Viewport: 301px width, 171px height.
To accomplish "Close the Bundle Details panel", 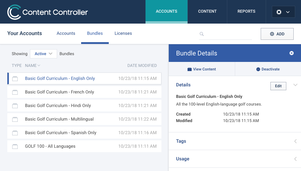I will pyautogui.click(x=291, y=53).
